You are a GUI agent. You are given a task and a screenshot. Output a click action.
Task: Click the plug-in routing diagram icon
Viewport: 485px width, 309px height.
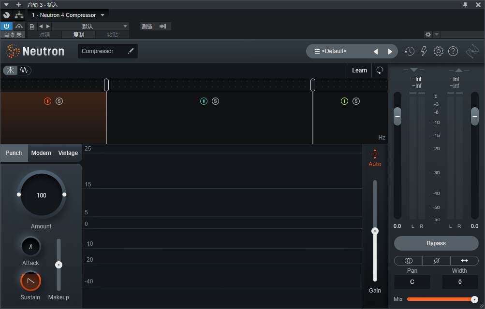coord(19,15)
